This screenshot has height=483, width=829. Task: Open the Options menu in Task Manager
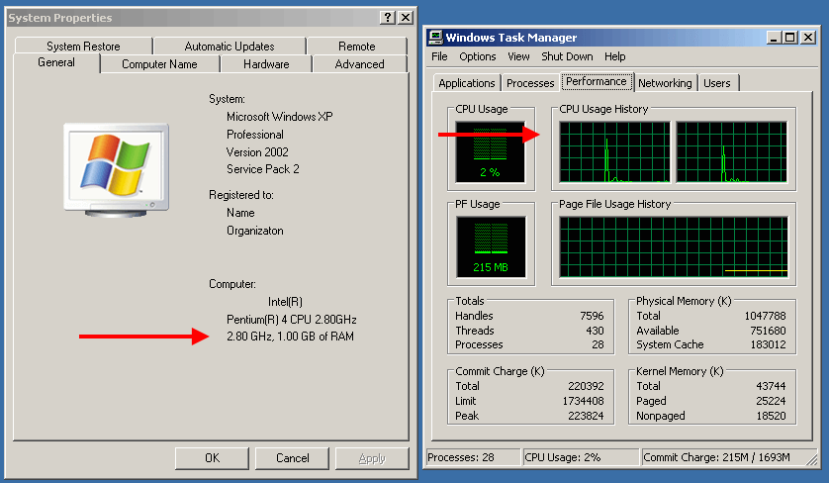pyautogui.click(x=478, y=56)
